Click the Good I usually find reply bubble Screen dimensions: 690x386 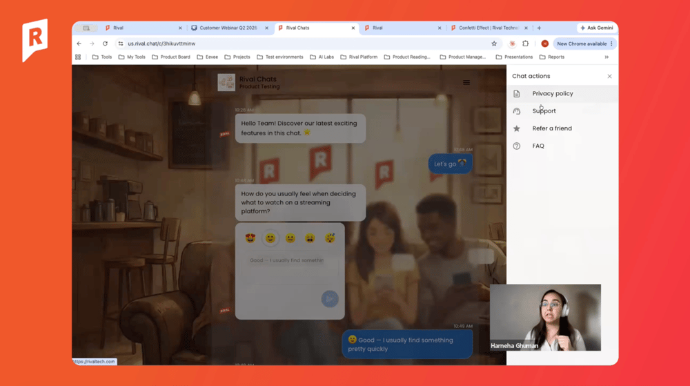pos(407,344)
